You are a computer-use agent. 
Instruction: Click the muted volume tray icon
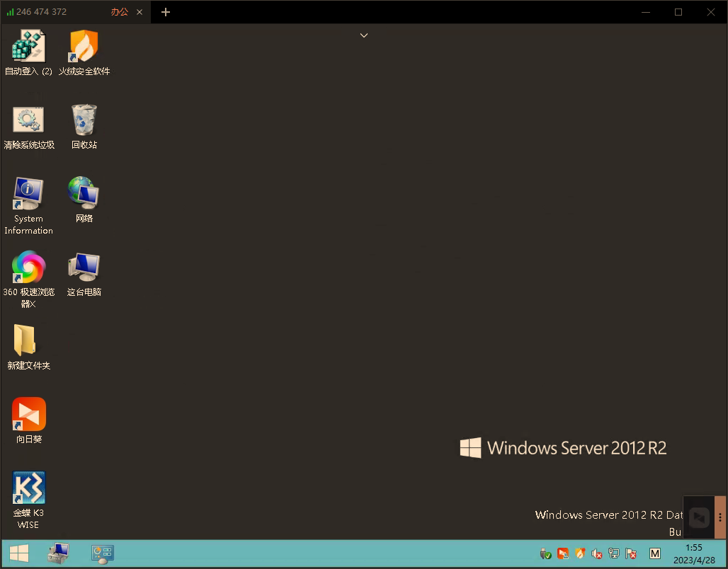597,553
